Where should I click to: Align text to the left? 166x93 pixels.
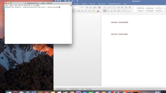coord(105,11)
